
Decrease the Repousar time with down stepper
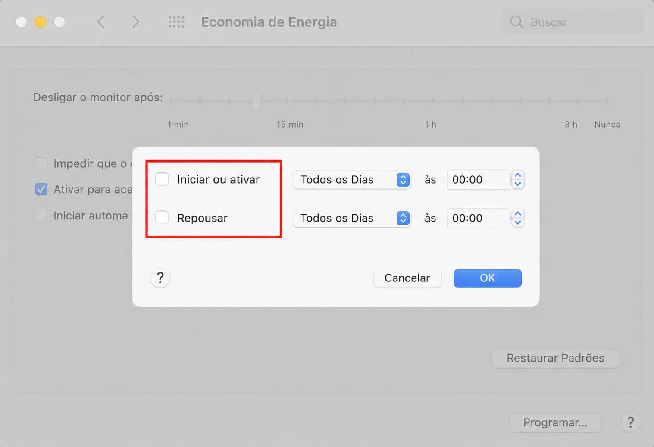pyautogui.click(x=518, y=223)
